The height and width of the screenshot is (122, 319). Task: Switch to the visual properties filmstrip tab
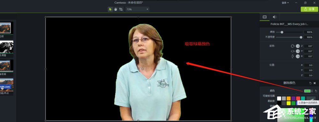coord(264,17)
